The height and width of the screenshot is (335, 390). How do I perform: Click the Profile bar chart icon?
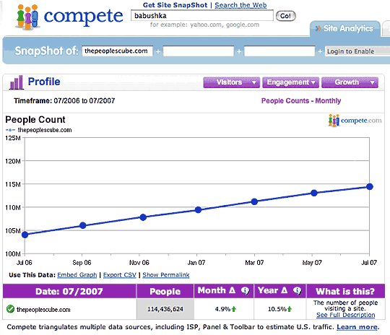click(17, 82)
